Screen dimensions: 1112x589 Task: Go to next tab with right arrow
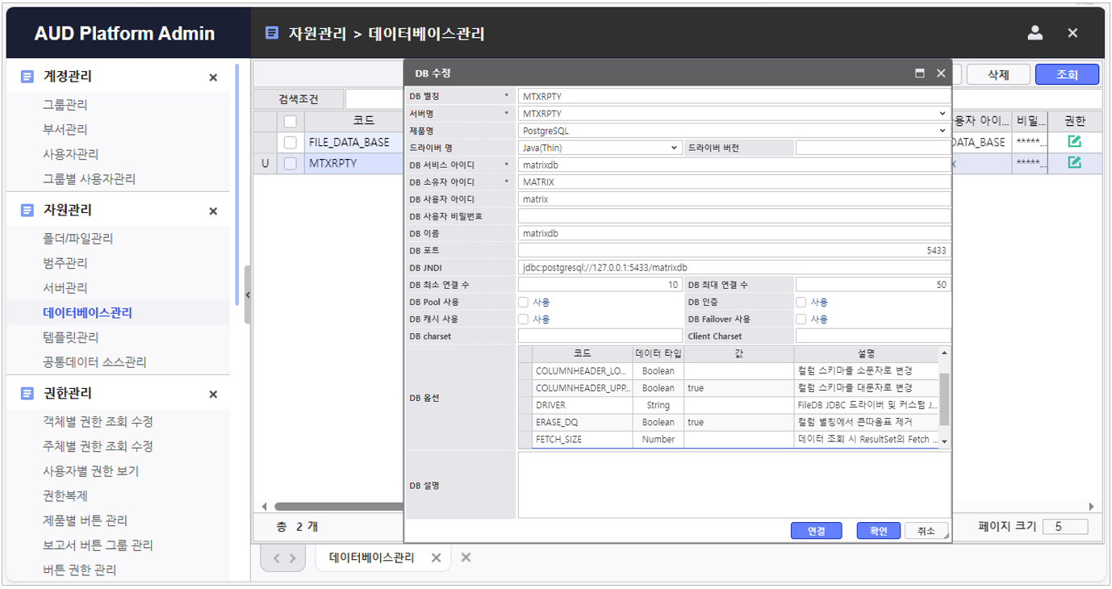click(292, 558)
